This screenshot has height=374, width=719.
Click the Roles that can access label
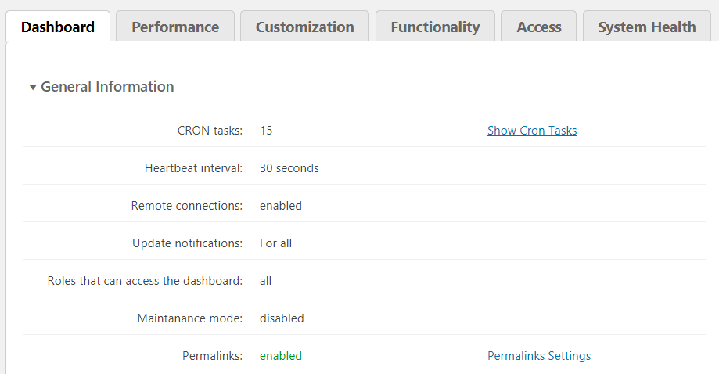(145, 281)
